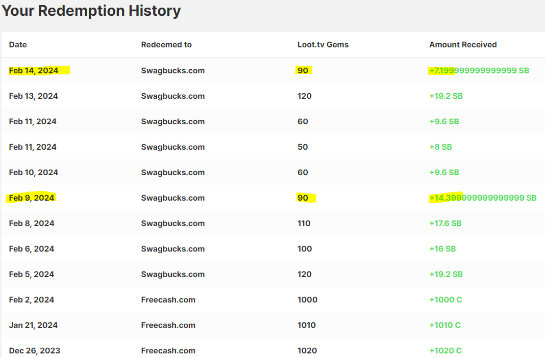Select the "Feb 8, 2024" date cell
This screenshot has height=358, width=545.
(x=32, y=224)
